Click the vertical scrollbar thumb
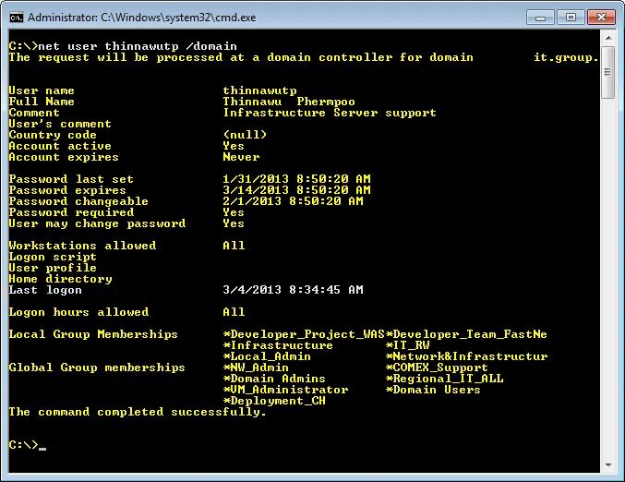Image resolution: width=625 pixels, height=482 pixels. click(x=608, y=72)
